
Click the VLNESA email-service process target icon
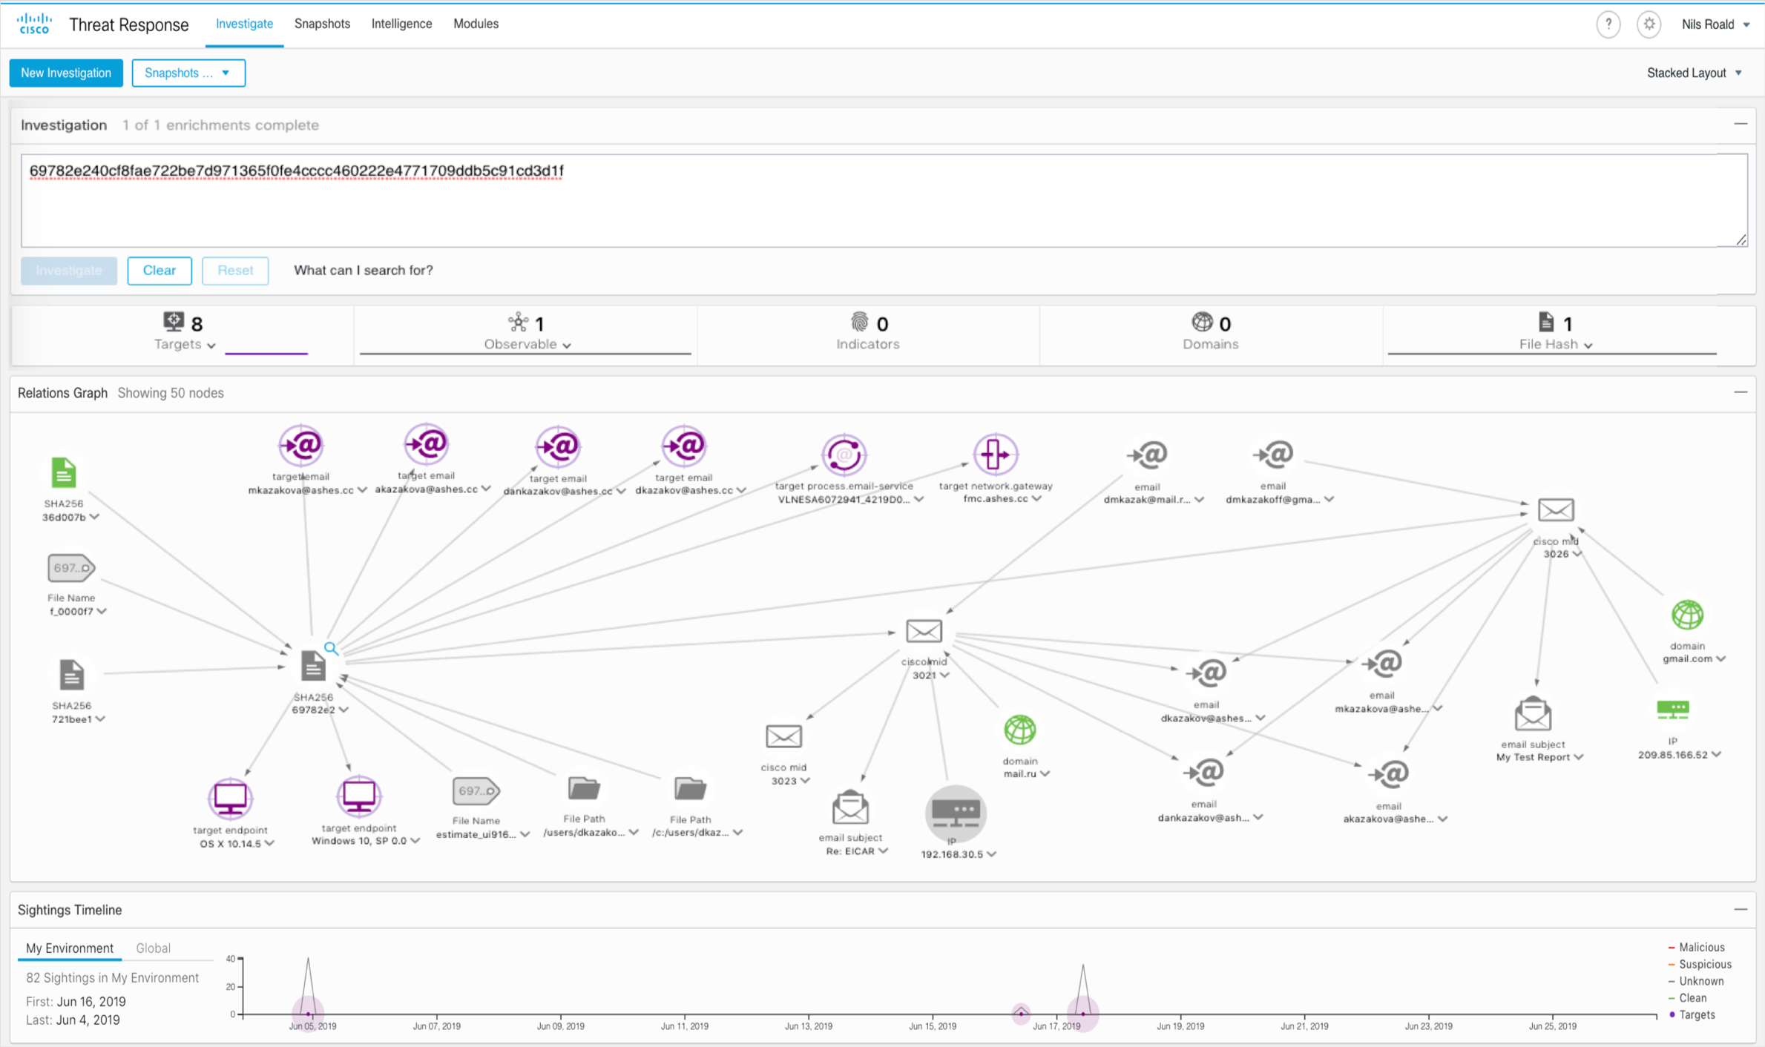[x=844, y=455]
